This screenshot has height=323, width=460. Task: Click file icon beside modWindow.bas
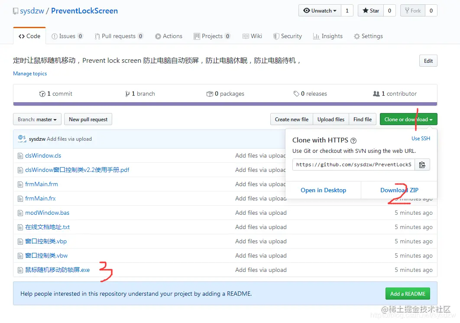pos(20,213)
